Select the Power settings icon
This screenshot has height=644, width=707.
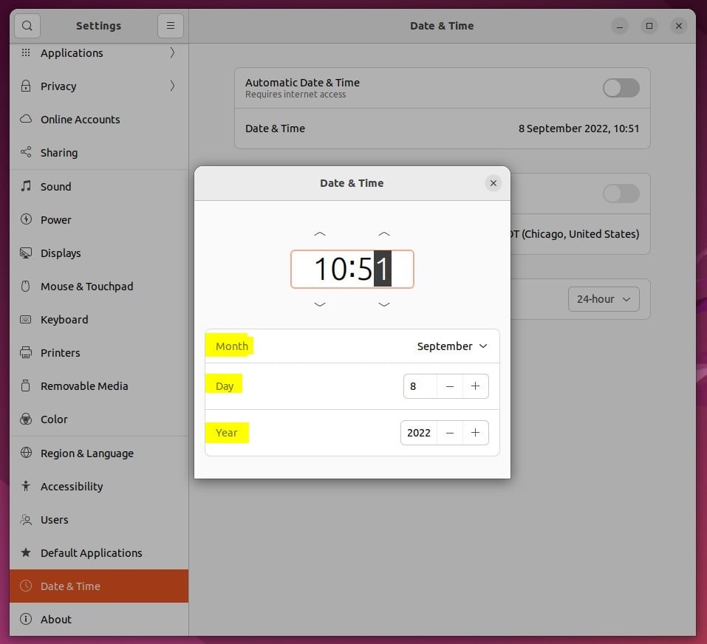click(22, 219)
